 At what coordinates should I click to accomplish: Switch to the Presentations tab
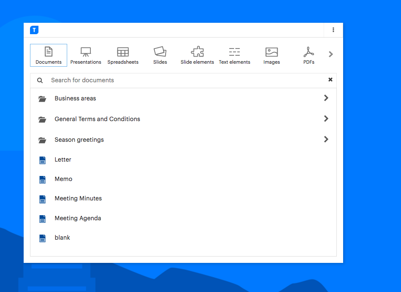pyautogui.click(x=86, y=55)
